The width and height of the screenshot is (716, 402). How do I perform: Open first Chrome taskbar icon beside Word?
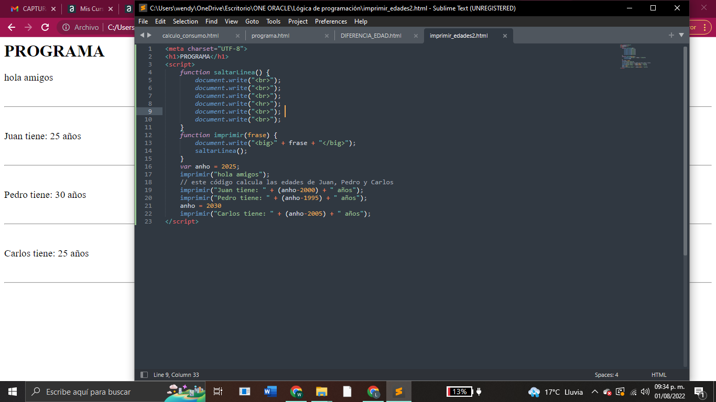tap(296, 392)
